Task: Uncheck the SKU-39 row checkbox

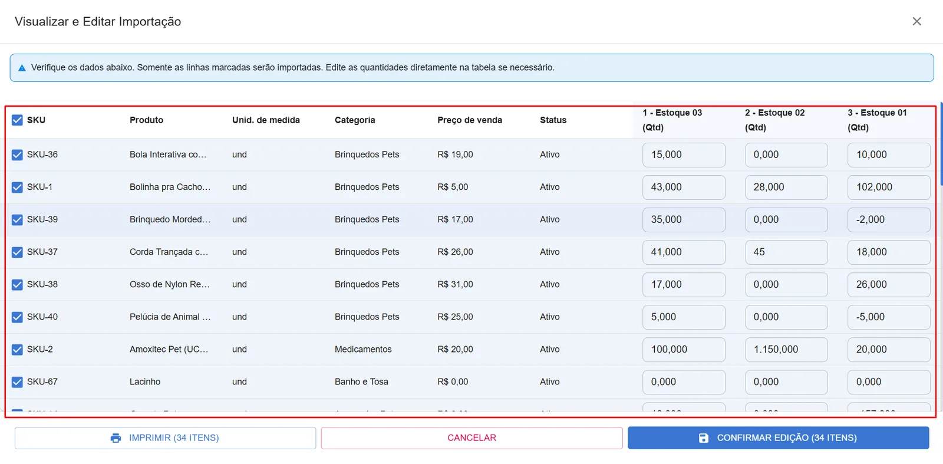Action: tap(17, 220)
